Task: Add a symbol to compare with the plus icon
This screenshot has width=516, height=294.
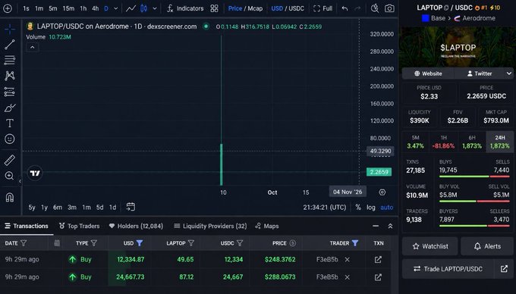Action: click(8, 8)
